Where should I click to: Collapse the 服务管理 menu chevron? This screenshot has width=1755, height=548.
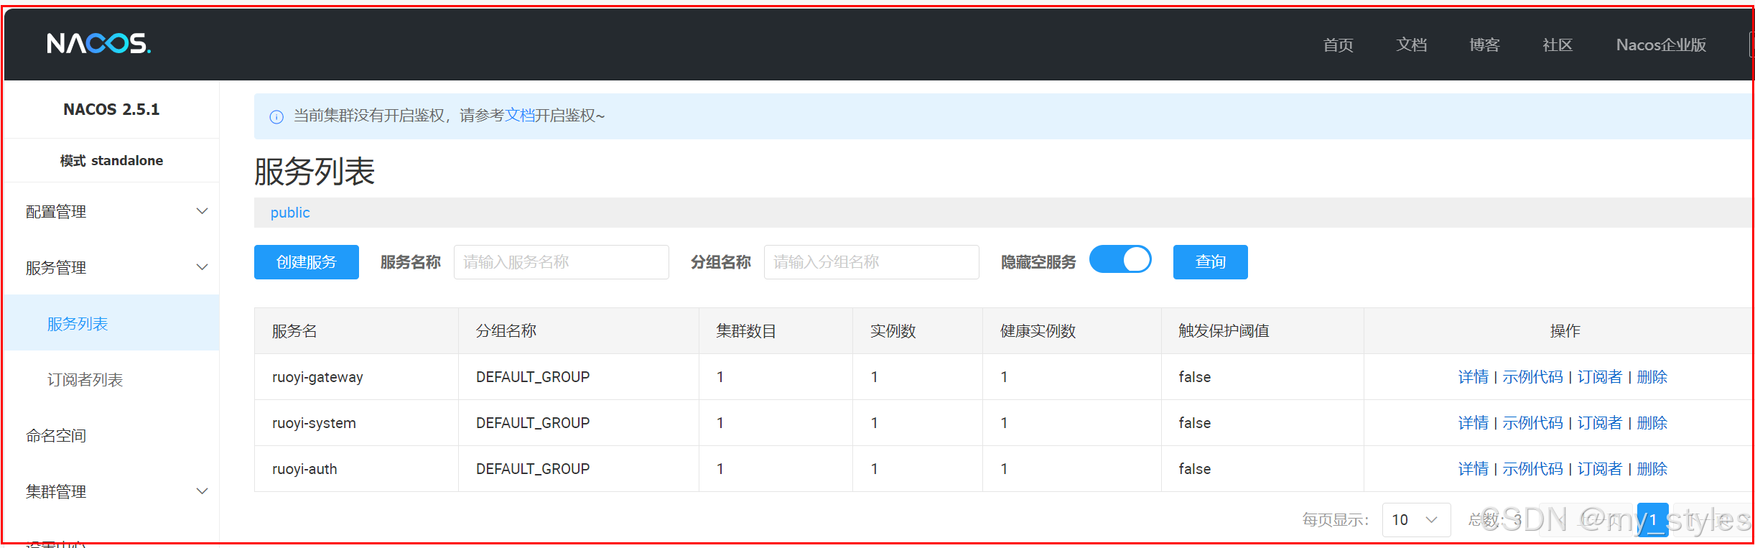pyautogui.click(x=202, y=267)
